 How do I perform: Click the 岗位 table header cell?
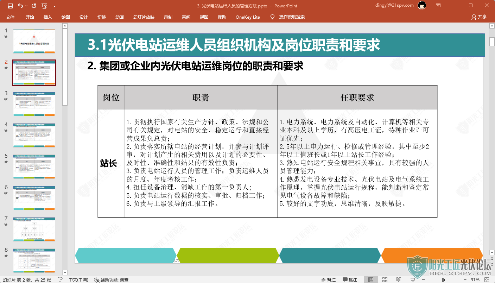111,97
